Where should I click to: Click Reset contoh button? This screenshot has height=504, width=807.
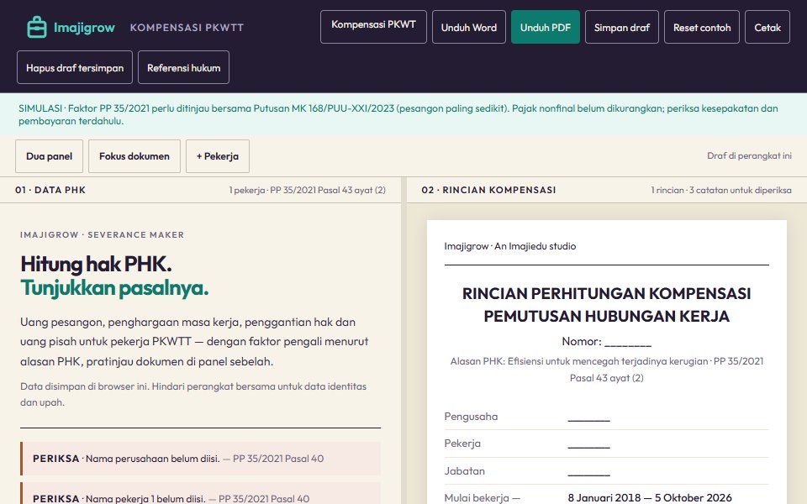(701, 27)
